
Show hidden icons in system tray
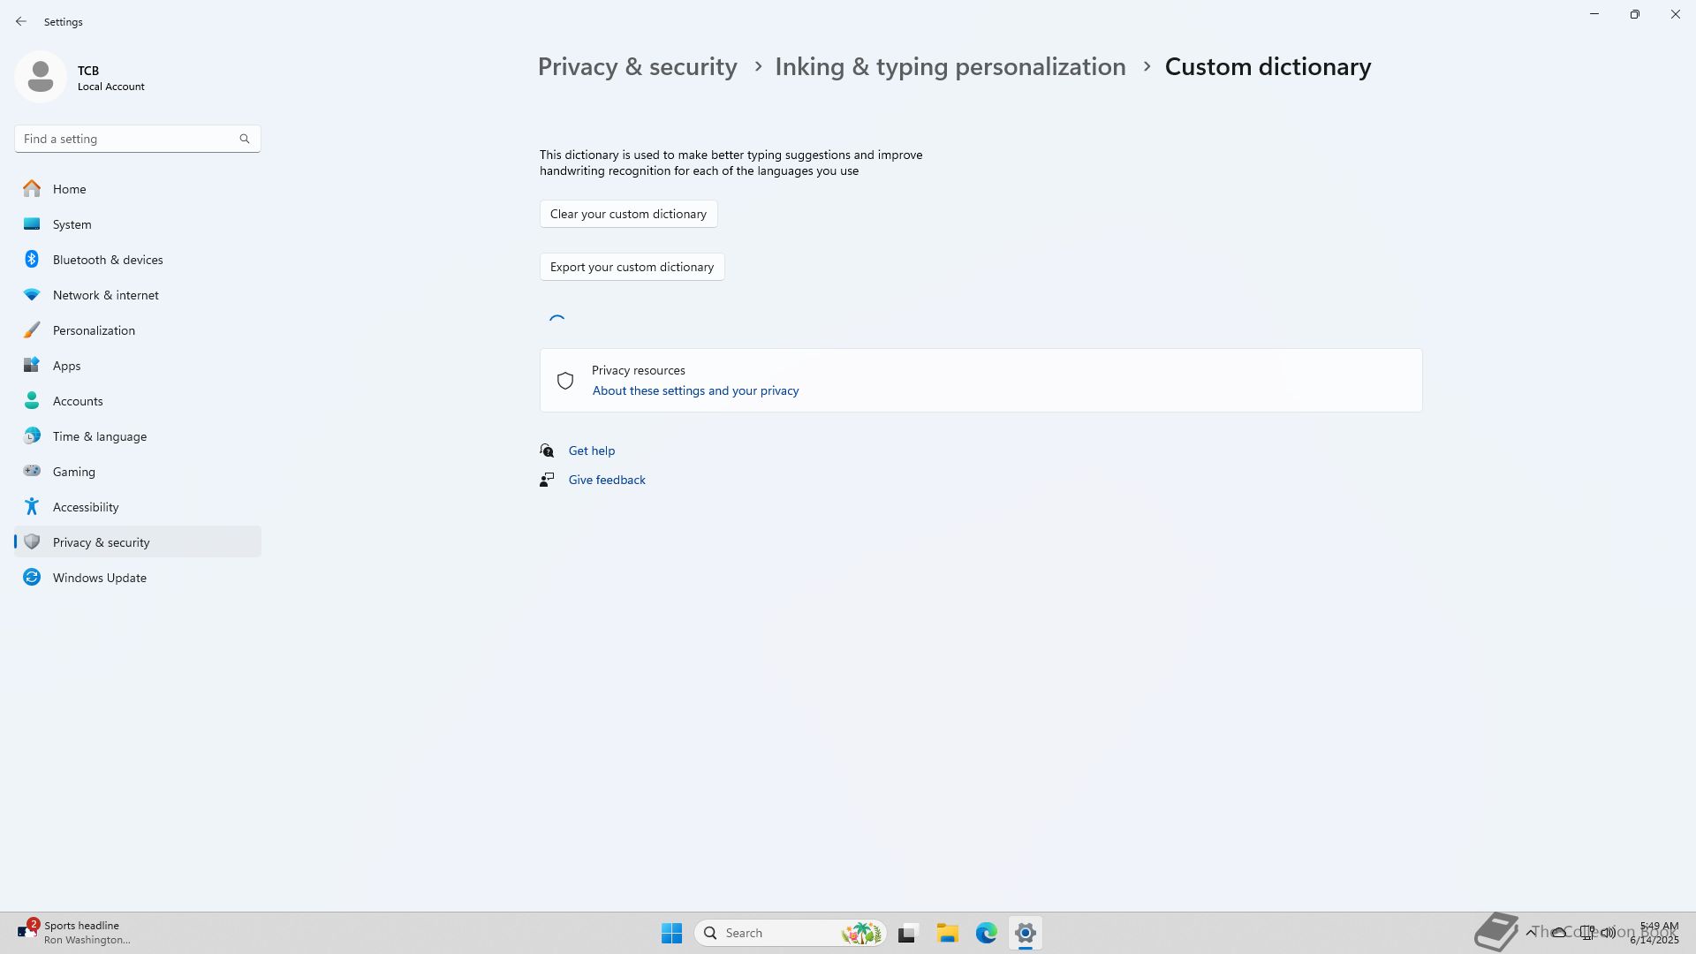tap(1531, 932)
